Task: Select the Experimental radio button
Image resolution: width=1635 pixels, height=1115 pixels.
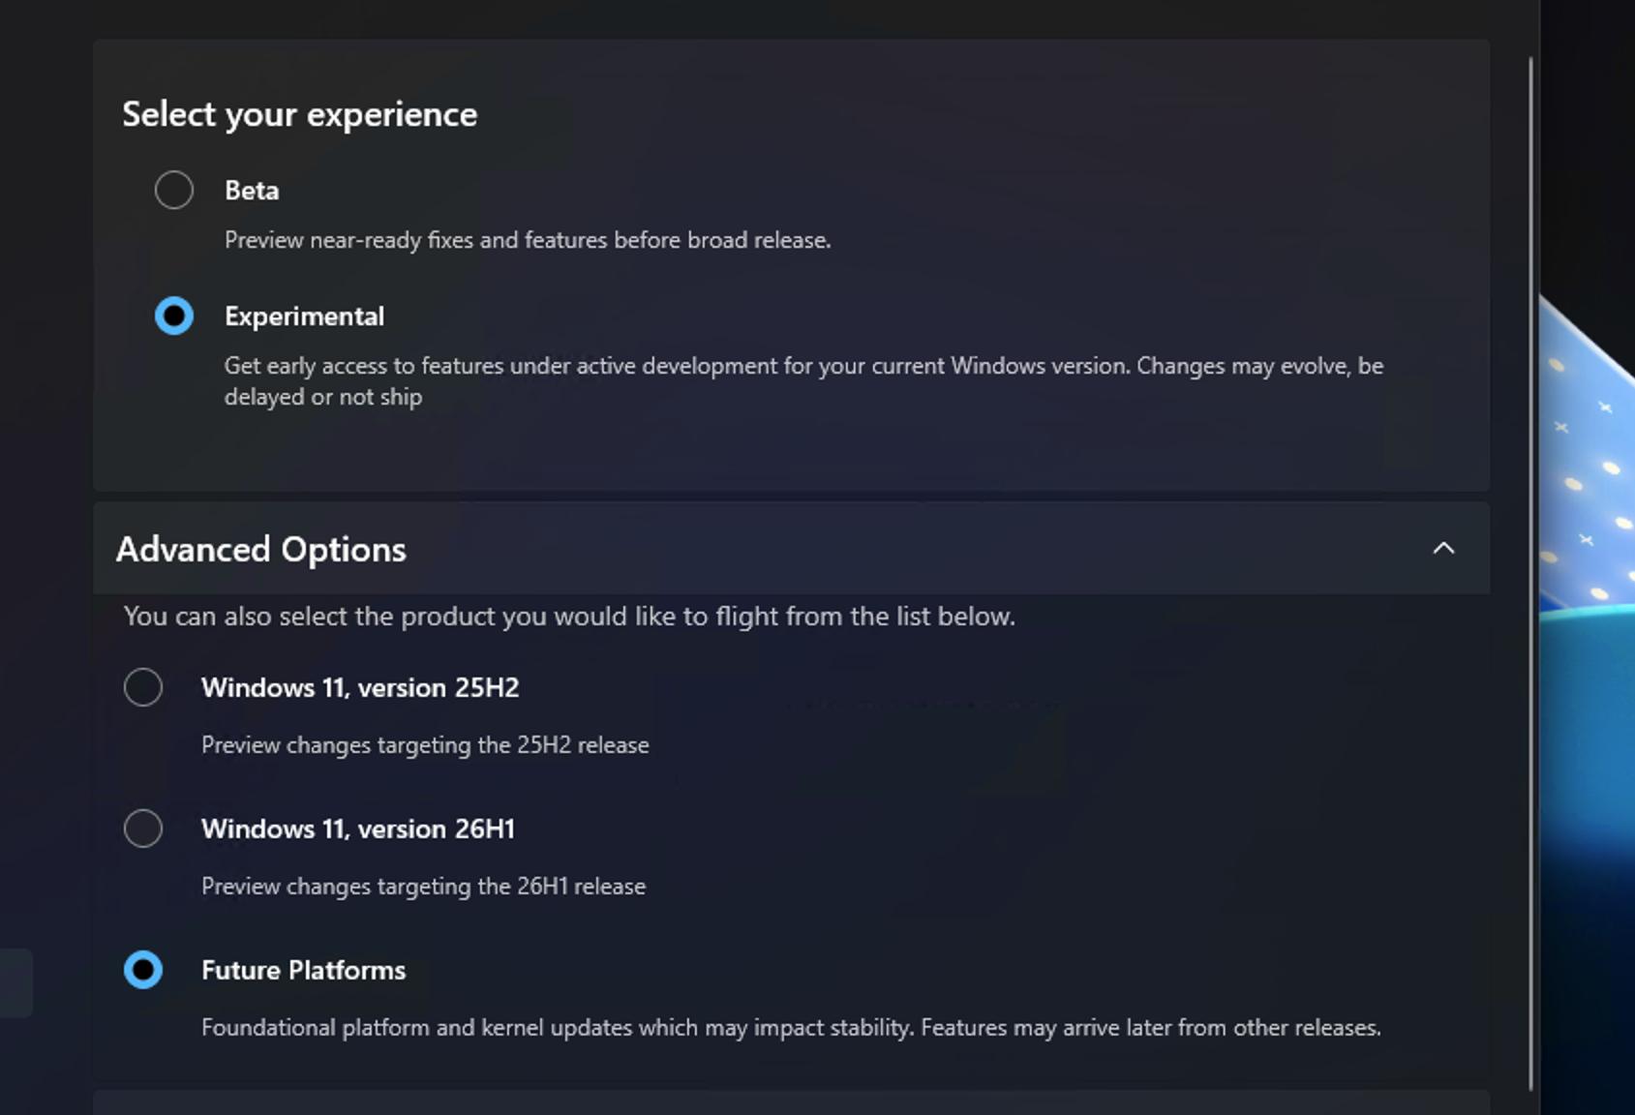Action: pos(174,316)
